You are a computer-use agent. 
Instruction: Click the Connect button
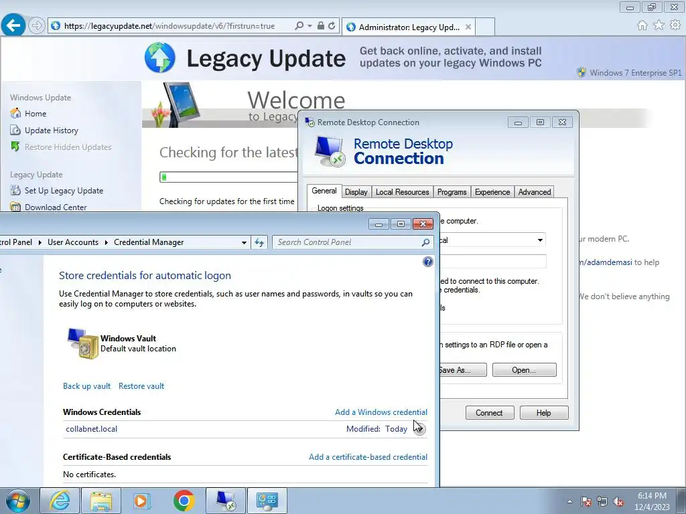(x=490, y=412)
